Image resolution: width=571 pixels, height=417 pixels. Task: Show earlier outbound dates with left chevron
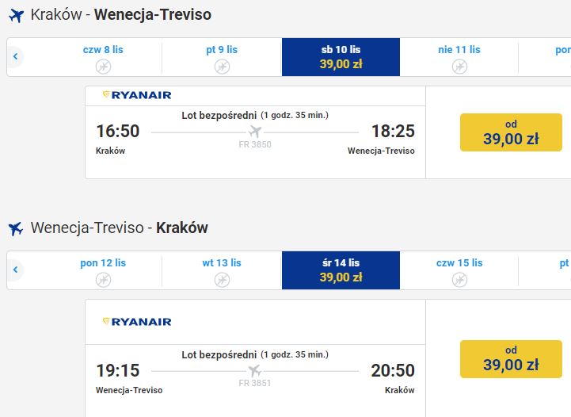click(15, 56)
